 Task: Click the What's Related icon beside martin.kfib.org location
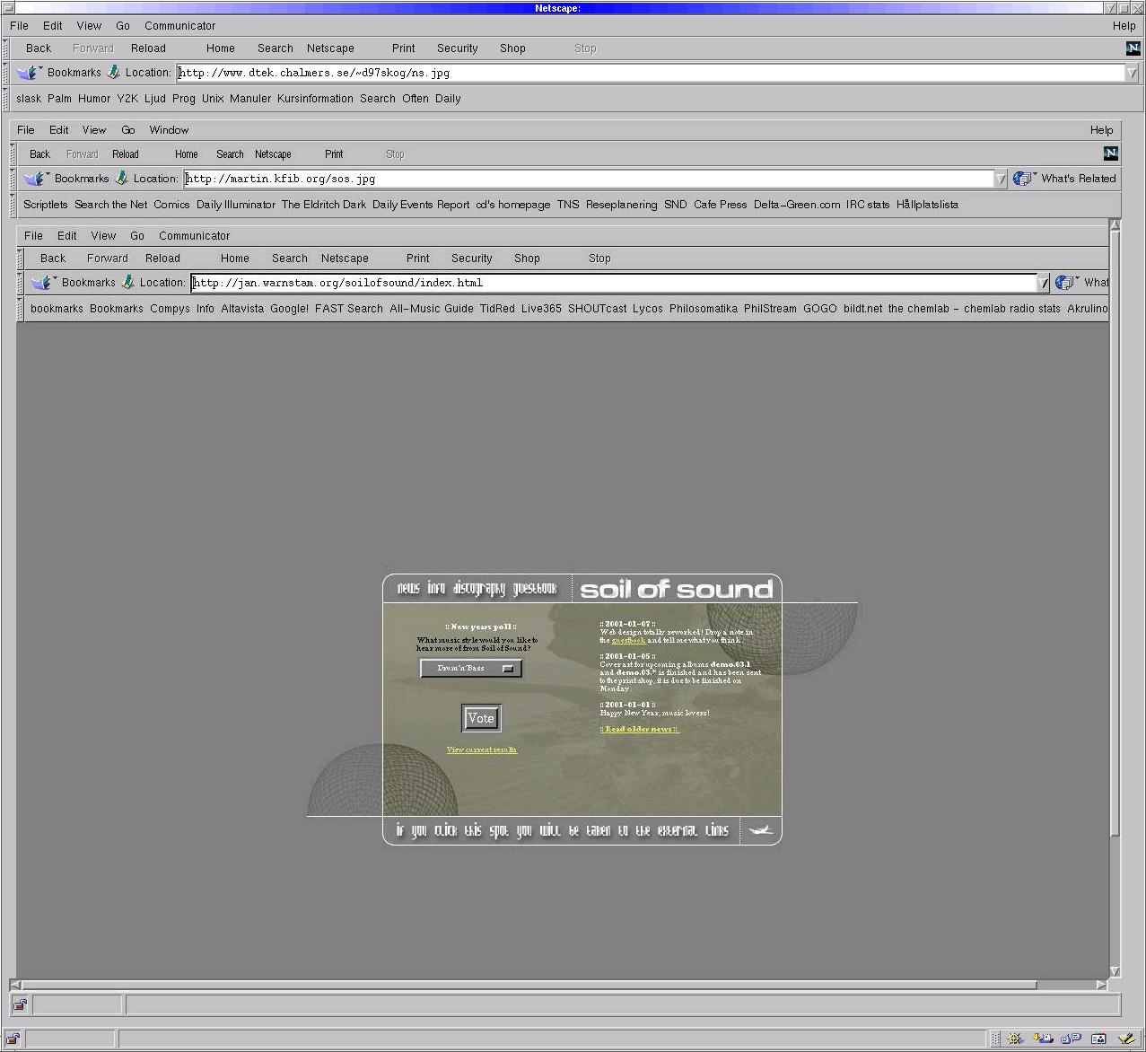[1023, 179]
